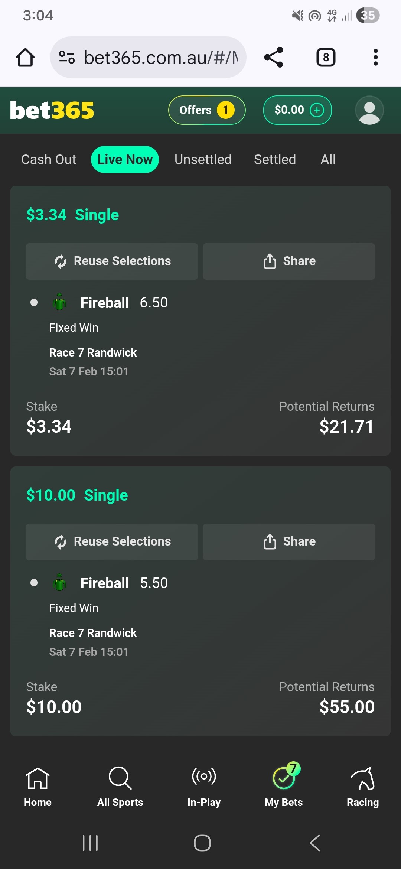The height and width of the screenshot is (869, 401).
Task: Switch to the Unsettled tab
Action: coord(203,160)
